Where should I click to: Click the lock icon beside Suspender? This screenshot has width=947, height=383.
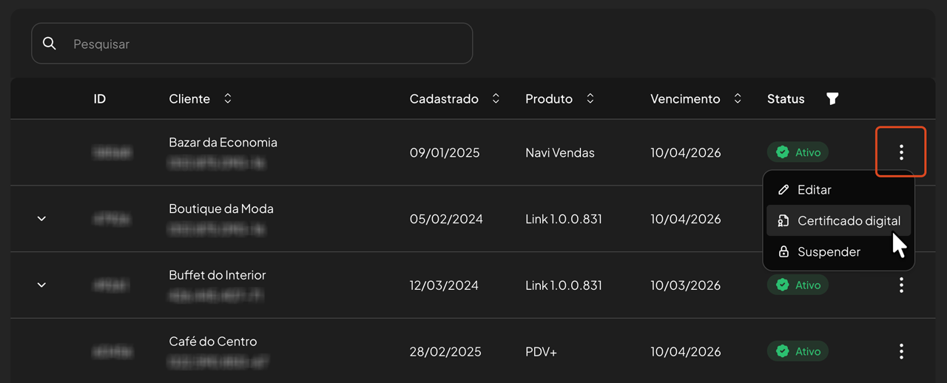click(783, 252)
